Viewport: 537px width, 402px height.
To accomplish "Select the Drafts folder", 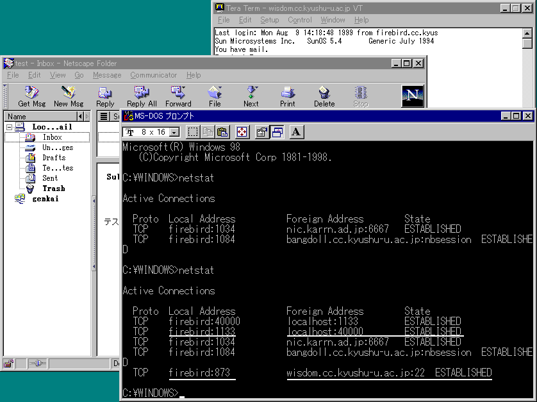I will point(54,157).
